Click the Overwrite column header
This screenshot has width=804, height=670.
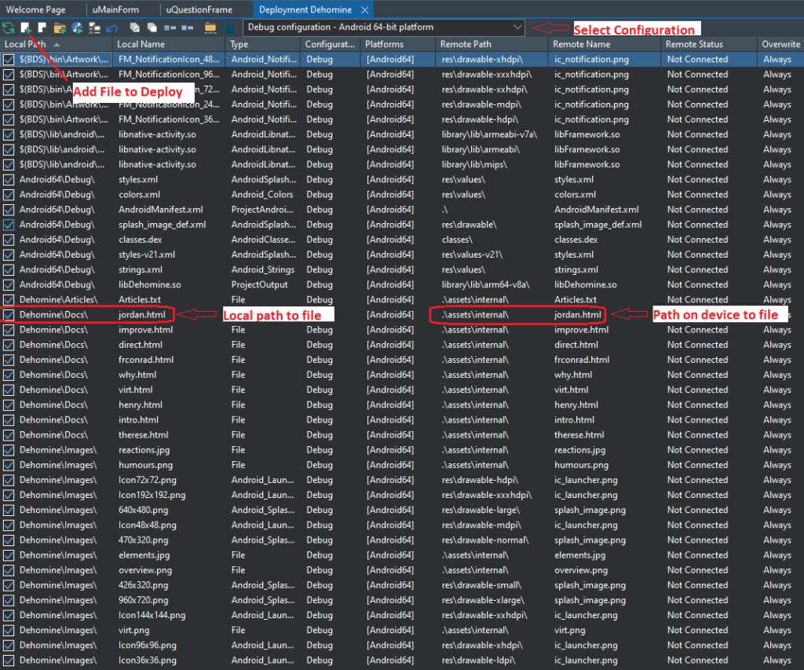(x=780, y=44)
